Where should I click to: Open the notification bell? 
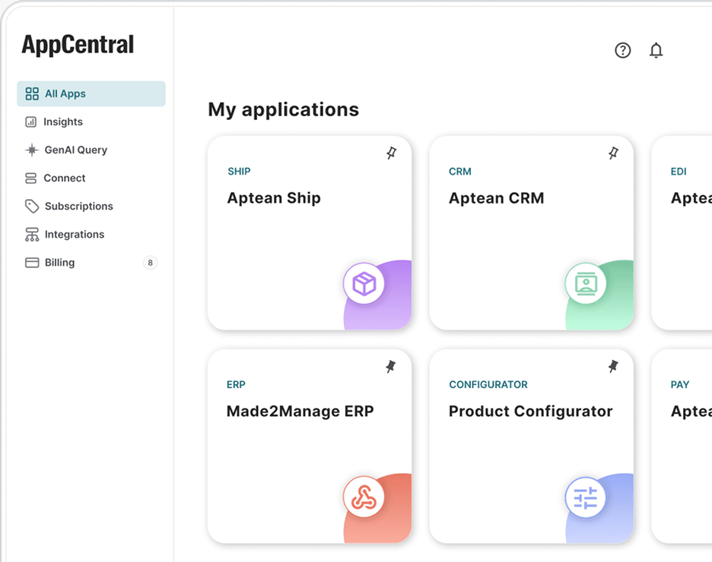(x=656, y=50)
